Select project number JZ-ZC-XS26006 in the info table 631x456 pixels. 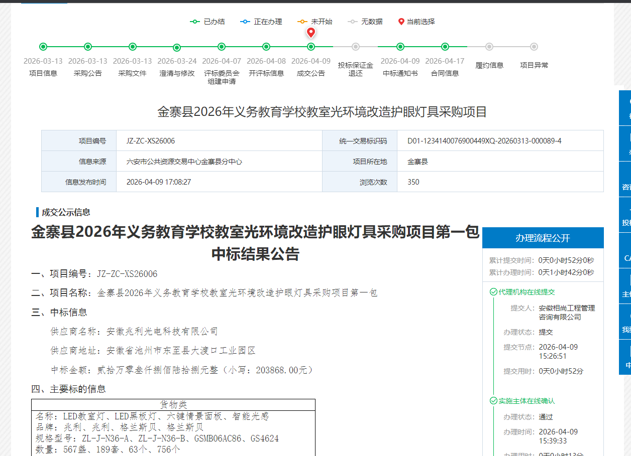tap(151, 141)
